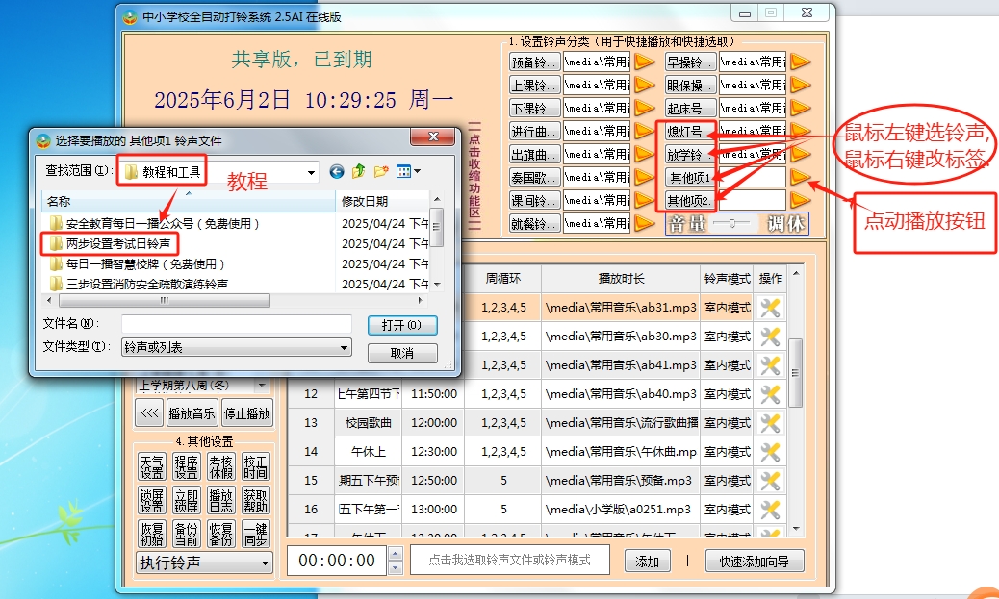Select the 两步设置考试日铃声 folder
This screenshot has width=999, height=599.
111,244
